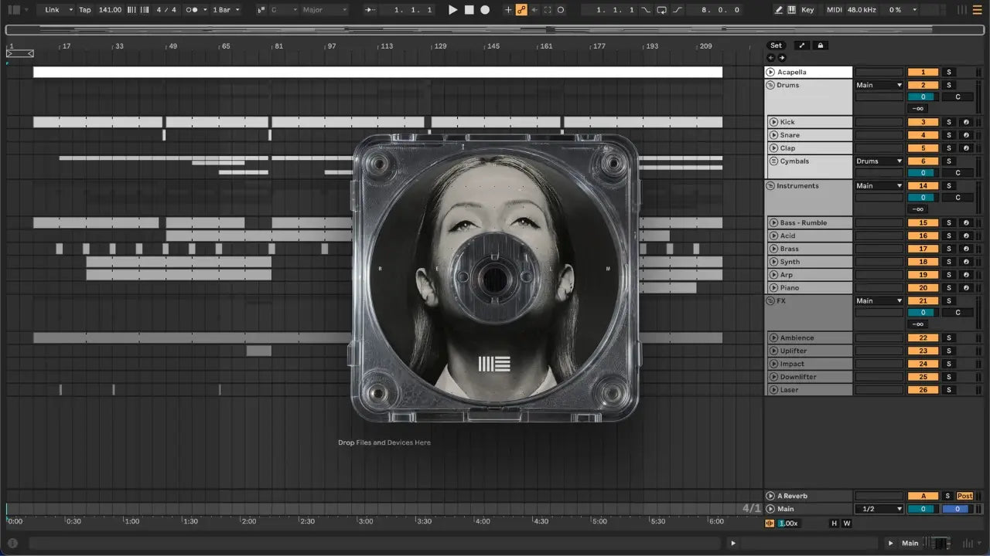The width and height of the screenshot is (990, 556).
Task: Toggle the Punch-Out switch icon
Action: click(x=678, y=10)
